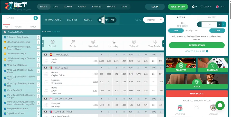
Task: Select odds 2.688 for Sevilla win
Action: (x=101, y=61)
